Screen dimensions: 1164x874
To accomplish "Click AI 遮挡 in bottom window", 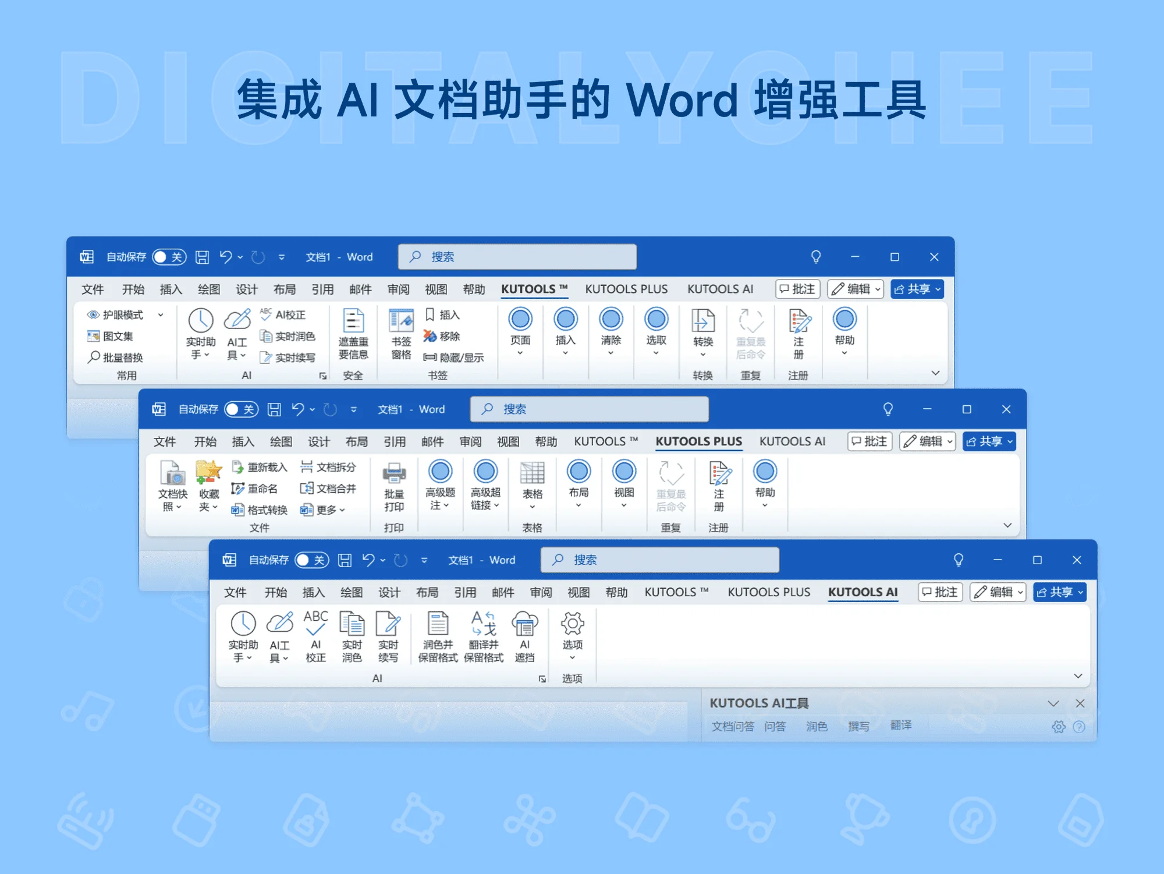I will click(524, 636).
